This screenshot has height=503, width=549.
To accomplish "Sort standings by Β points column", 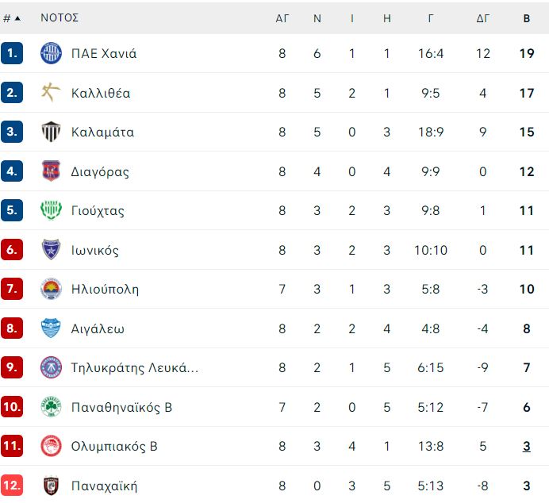I will (527, 18).
